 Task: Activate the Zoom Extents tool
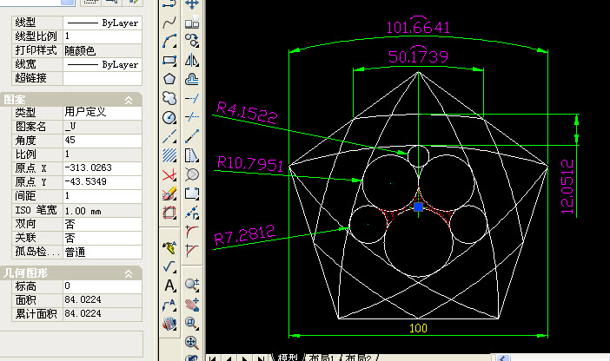pyautogui.click(x=192, y=343)
